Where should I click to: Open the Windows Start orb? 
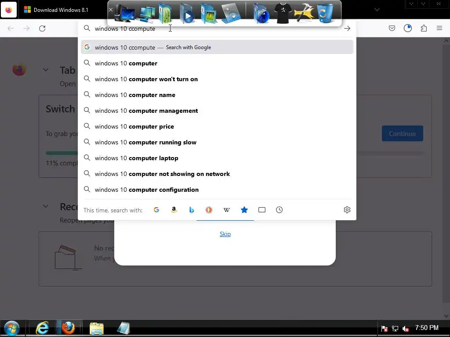click(x=12, y=328)
